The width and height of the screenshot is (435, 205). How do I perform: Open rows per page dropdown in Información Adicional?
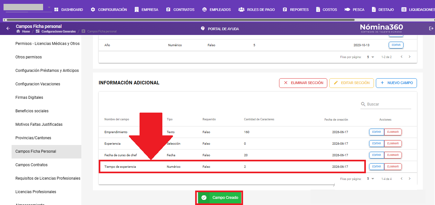[x=371, y=179]
